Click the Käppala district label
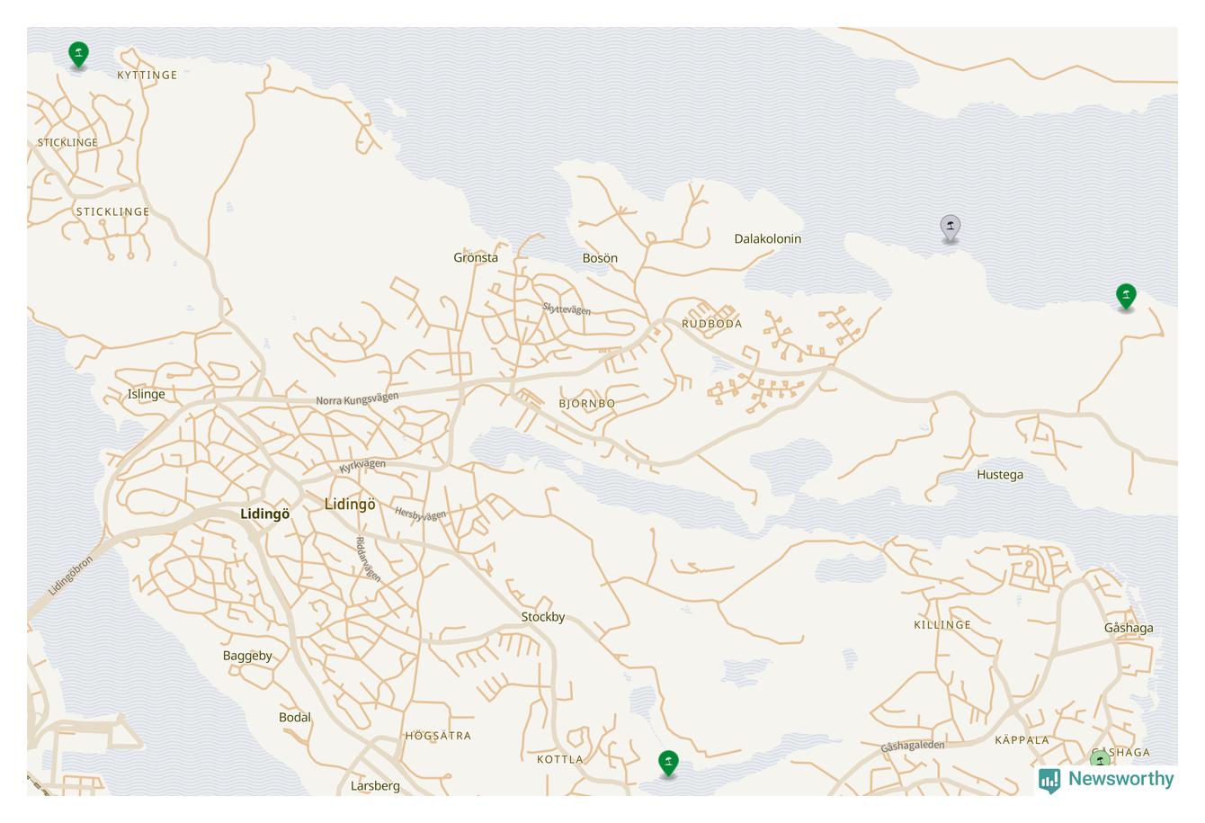 pos(1022,741)
